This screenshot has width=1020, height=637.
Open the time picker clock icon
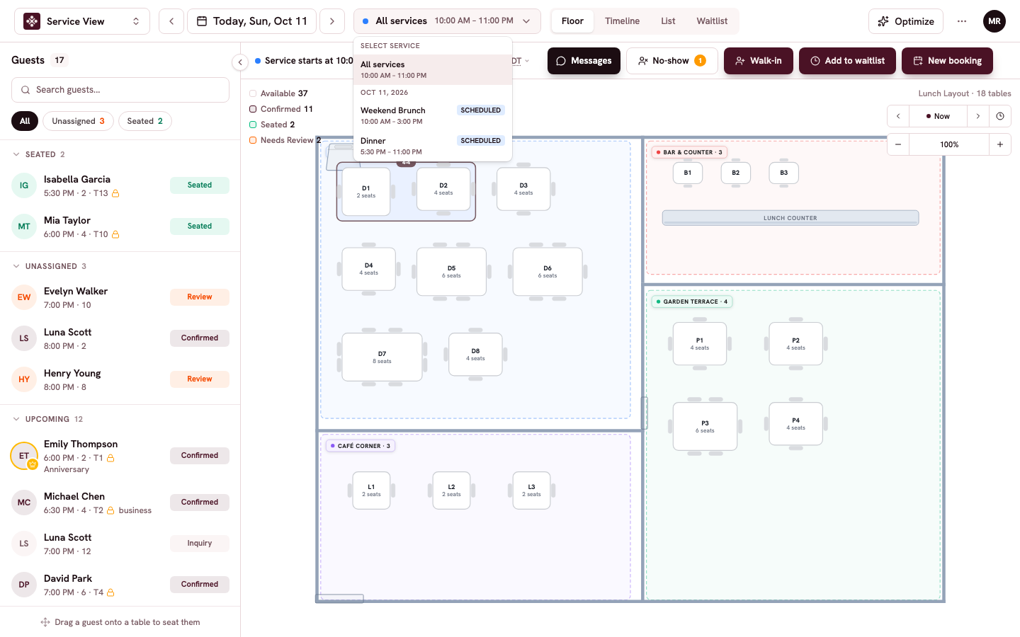pos(1000,116)
